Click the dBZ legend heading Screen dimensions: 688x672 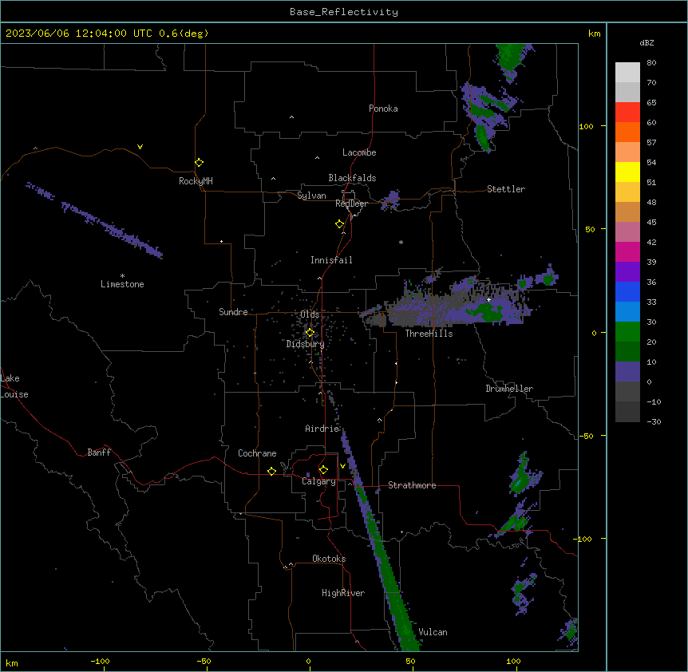pyautogui.click(x=646, y=43)
